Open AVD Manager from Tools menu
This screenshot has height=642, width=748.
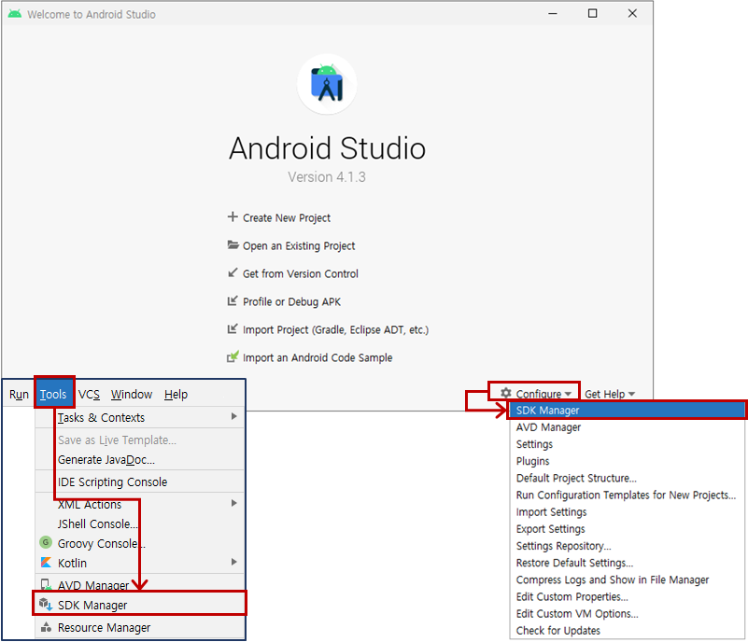(140, 584)
